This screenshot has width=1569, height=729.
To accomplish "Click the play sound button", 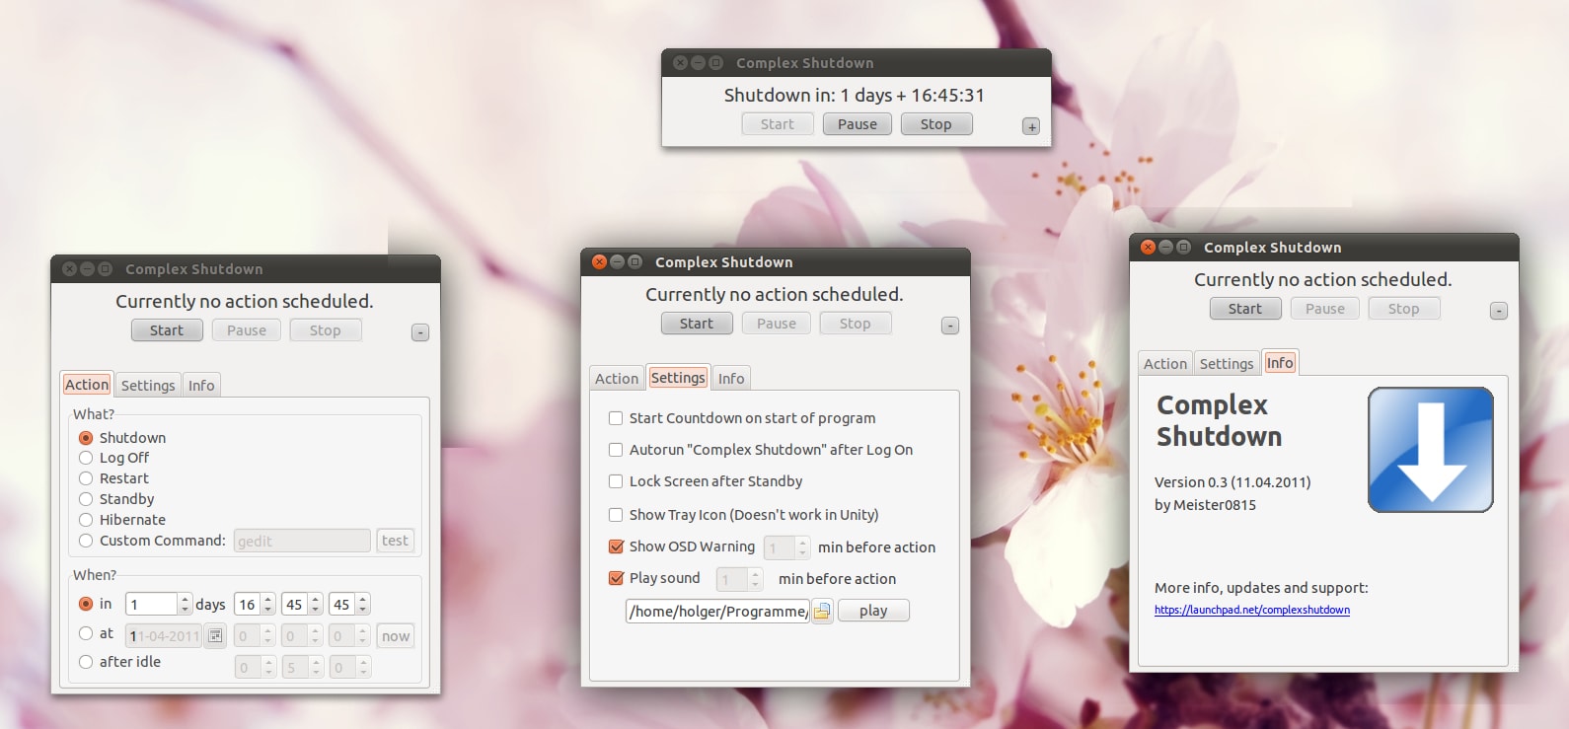I will coord(873,611).
